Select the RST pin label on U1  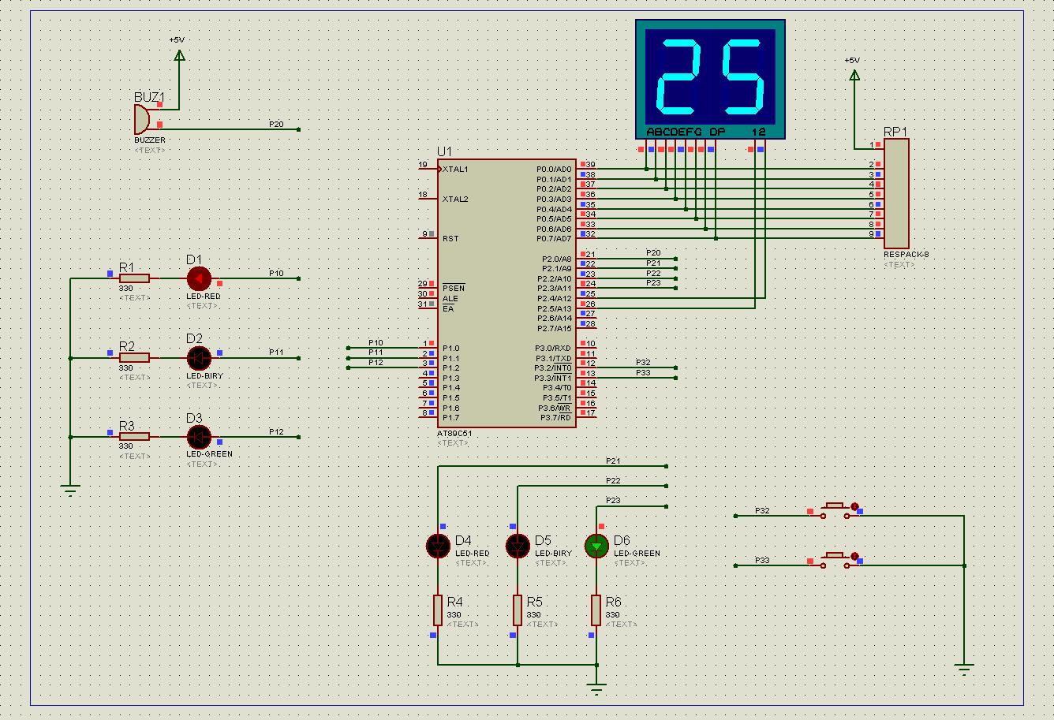tap(450, 238)
